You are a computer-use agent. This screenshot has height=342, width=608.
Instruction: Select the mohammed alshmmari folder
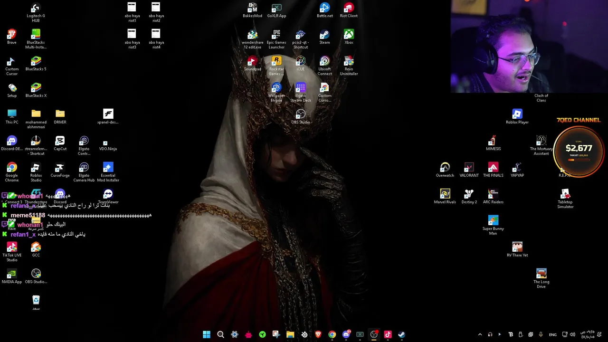coord(36,119)
